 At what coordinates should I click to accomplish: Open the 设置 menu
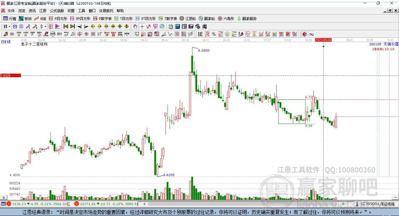(x=71, y=11)
